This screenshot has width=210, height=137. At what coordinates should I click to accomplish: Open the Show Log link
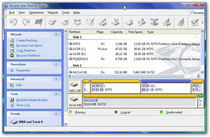(23, 105)
